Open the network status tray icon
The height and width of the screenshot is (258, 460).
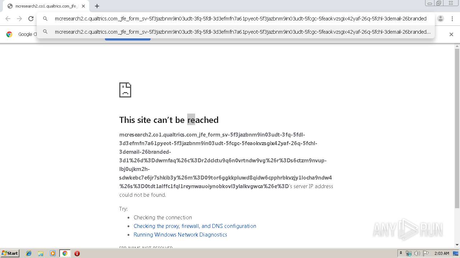(409, 253)
